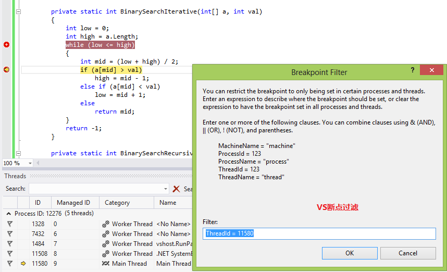The height and width of the screenshot is (272, 447).
Task: Click the ID column header
Action: (38, 203)
